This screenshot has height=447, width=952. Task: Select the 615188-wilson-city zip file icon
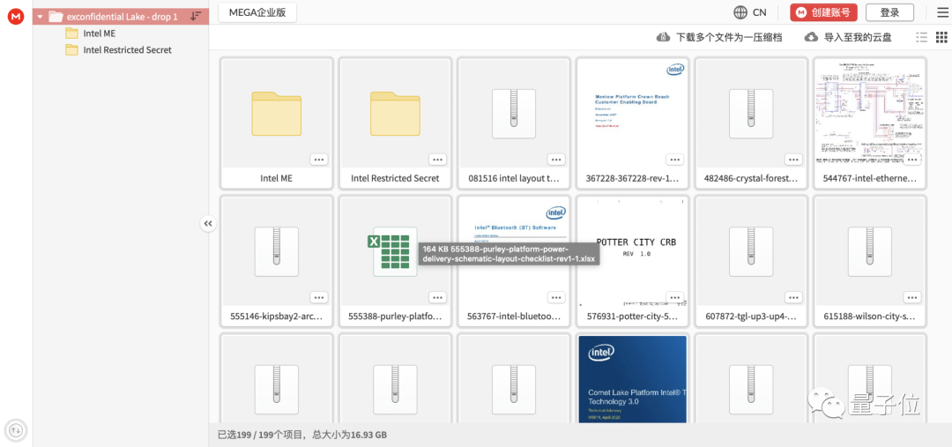pos(870,251)
